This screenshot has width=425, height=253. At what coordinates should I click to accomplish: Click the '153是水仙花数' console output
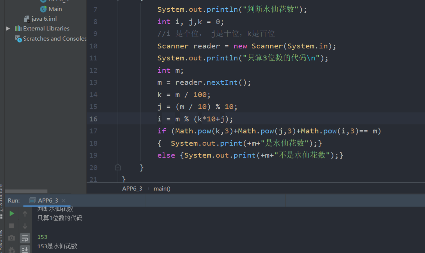tap(57, 246)
